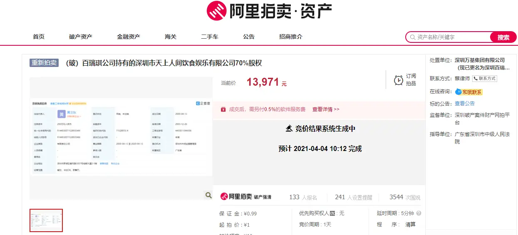This screenshot has width=518, height=235.
Task: Click the 程序: 清算 text
Action: pyautogui.click(x=396, y=225)
